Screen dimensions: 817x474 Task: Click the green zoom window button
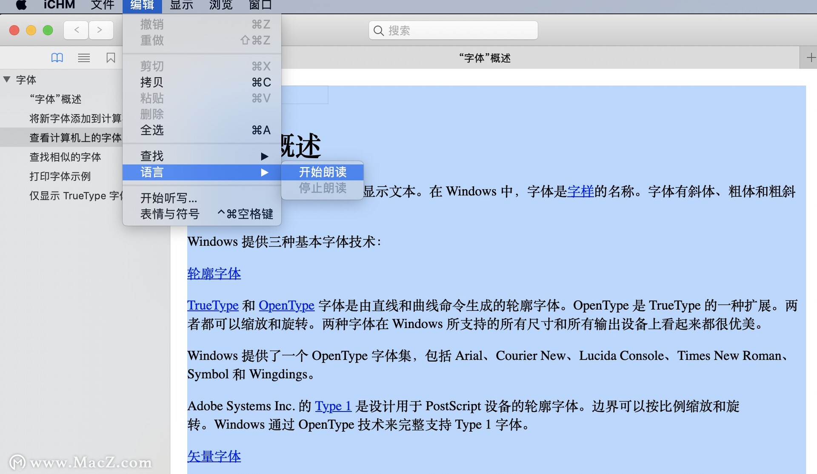point(48,30)
